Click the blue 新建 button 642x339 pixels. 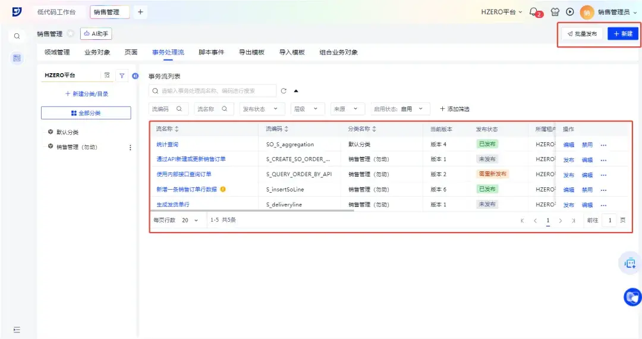[622, 34]
